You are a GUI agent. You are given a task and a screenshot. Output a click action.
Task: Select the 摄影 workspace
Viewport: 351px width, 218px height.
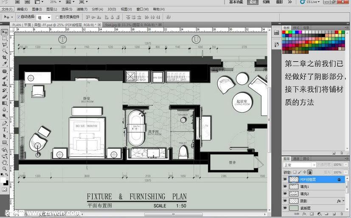[279, 2]
